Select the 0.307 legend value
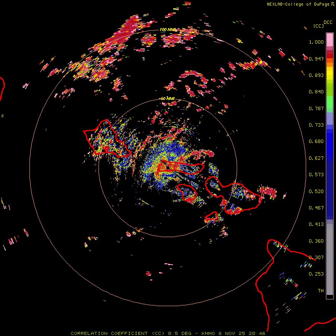Viewport: 336px width, 336px height. click(316, 258)
